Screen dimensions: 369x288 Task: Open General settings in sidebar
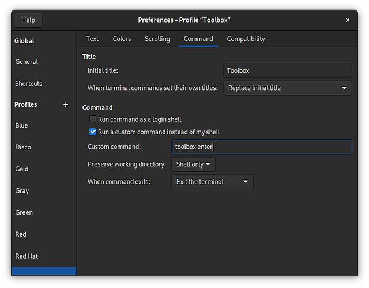[27, 62]
